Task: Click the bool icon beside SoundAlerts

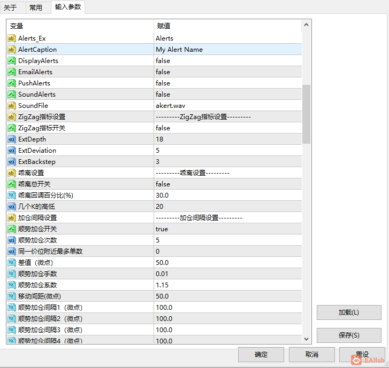Action: click(12, 95)
